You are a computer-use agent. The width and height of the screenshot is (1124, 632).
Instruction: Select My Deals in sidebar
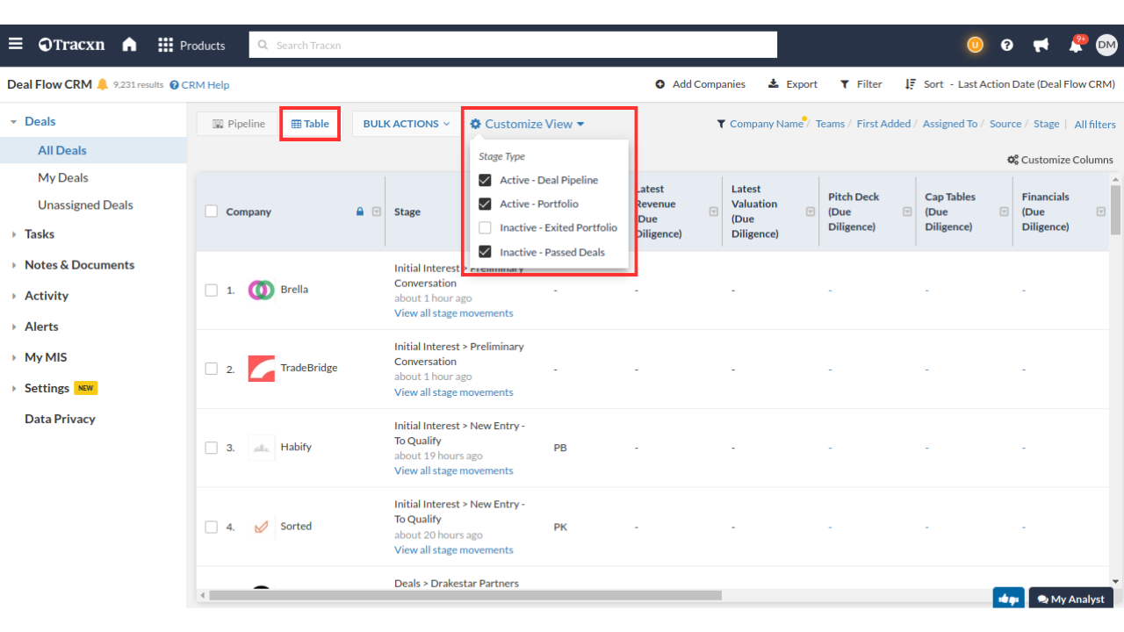pyautogui.click(x=63, y=177)
